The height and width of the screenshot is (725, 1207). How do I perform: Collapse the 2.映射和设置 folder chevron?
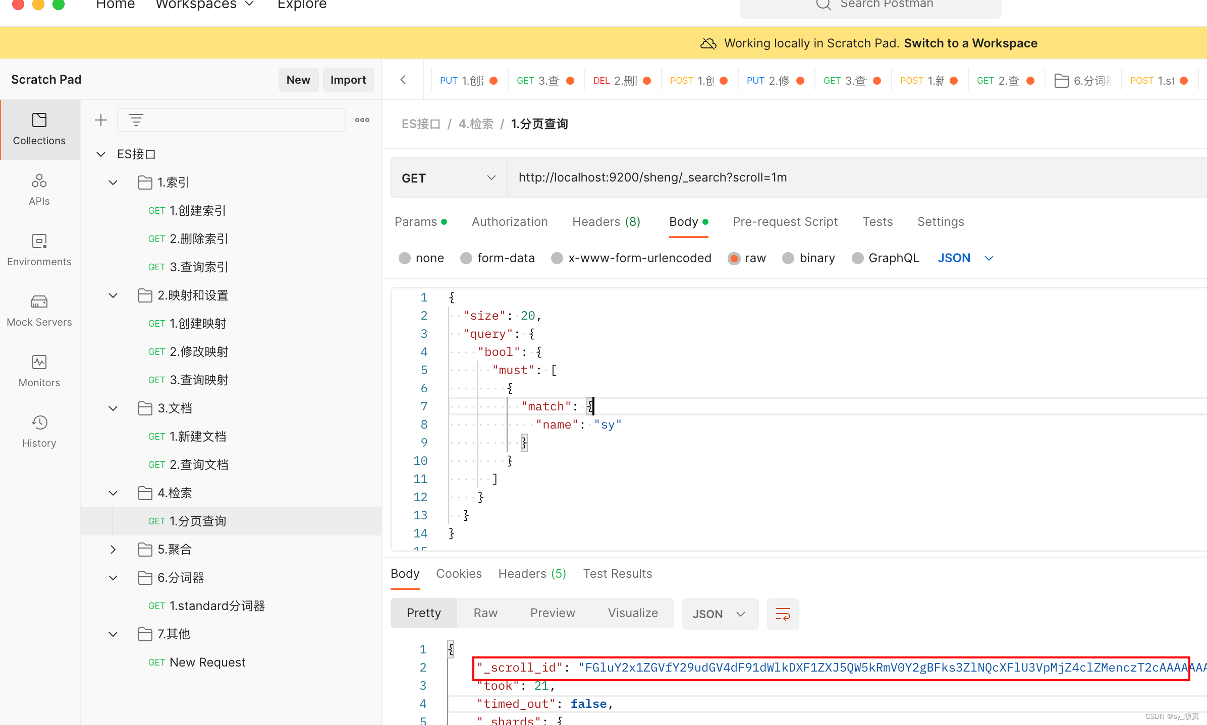pos(113,295)
